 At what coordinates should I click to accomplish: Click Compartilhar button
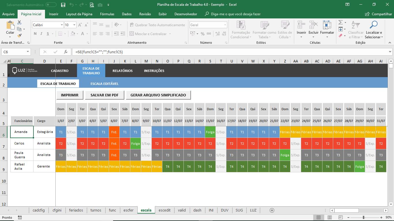pos(378,14)
